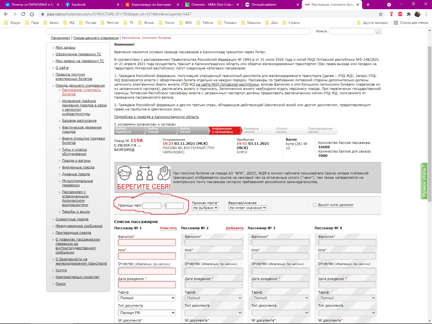432x324 pixels.
Task: Click Добавить link for passenger 2
Action: (x=235, y=228)
